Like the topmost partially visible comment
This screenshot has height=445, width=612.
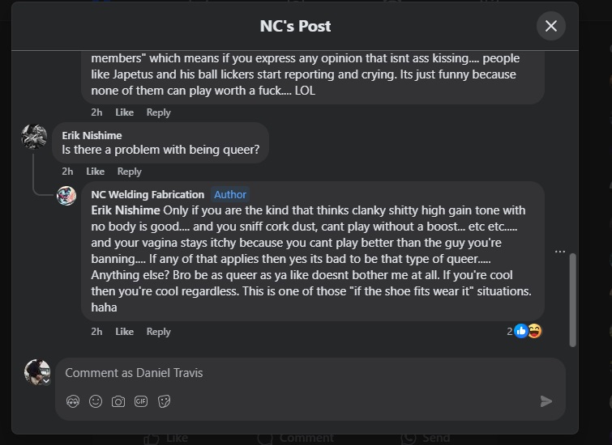coord(124,112)
